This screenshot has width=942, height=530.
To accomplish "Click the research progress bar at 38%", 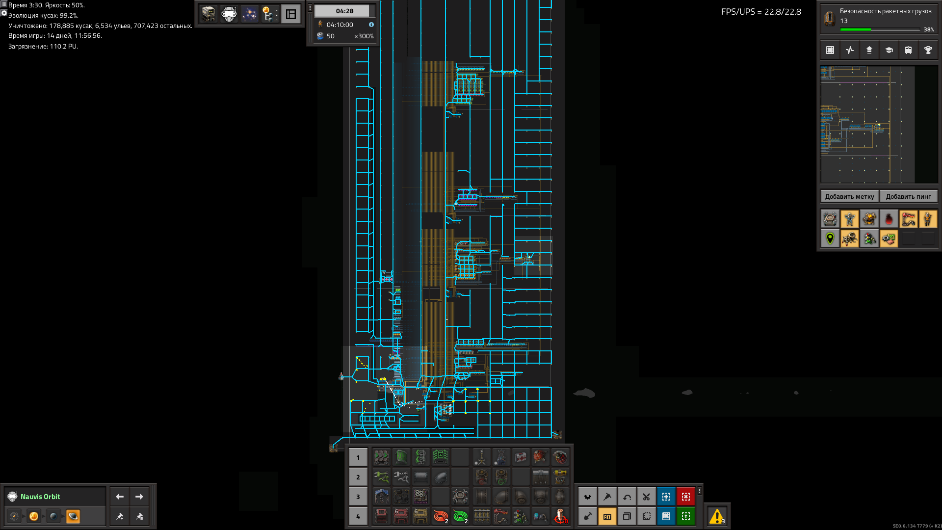I will 880,29.
